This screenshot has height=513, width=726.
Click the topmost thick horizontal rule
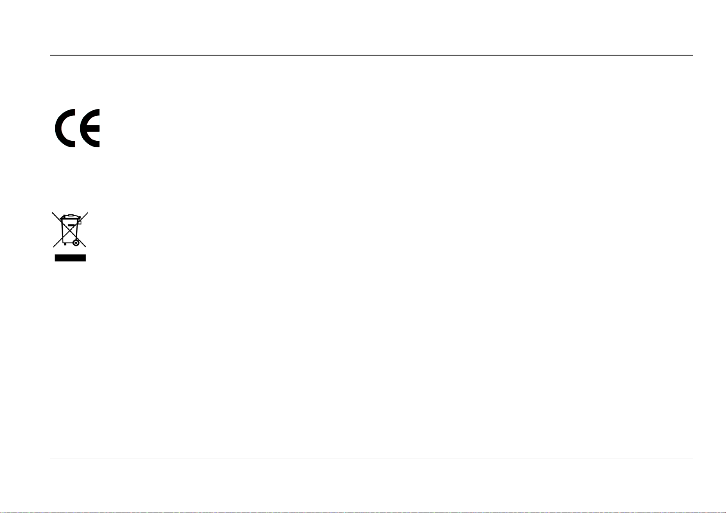click(371, 55)
